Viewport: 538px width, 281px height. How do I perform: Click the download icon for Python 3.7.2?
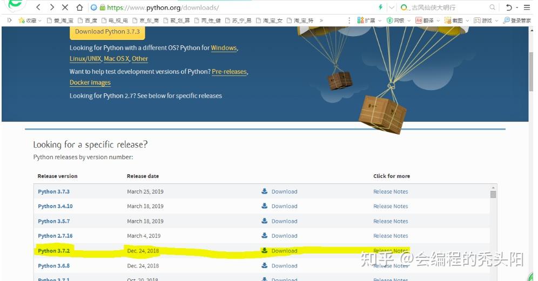click(265, 250)
